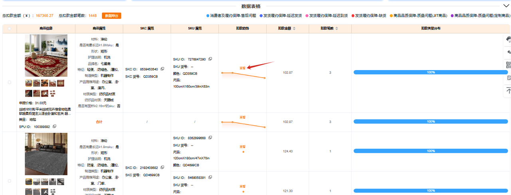The height and width of the screenshot is (195, 511).
Task: Open feedback note icon in right sidebar
Action: pyautogui.click(x=509, y=78)
